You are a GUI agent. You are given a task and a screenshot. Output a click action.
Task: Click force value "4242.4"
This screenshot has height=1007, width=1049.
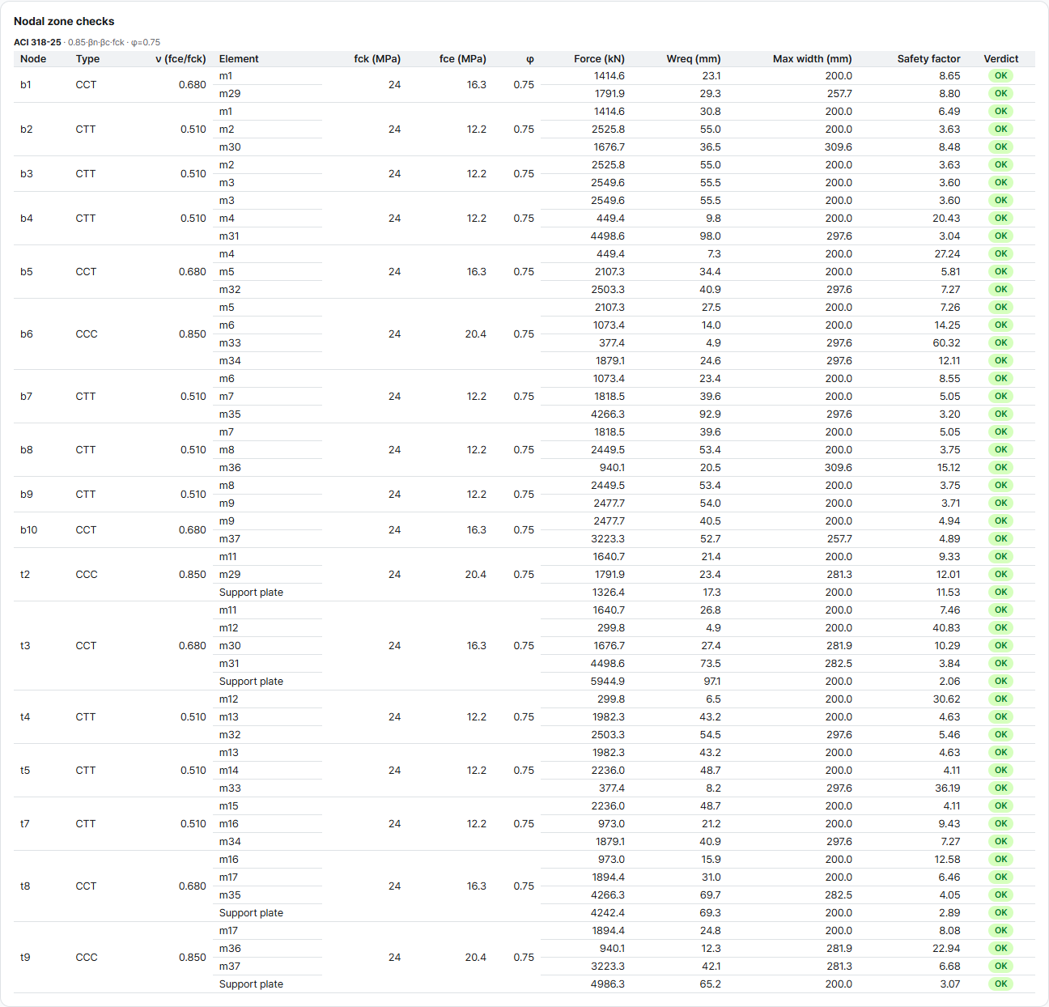click(x=608, y=912)
